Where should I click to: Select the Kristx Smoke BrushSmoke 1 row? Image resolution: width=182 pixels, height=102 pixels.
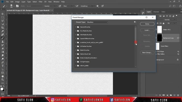coord(104,58)
